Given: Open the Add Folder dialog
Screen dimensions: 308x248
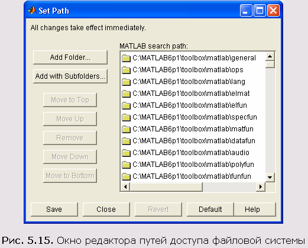Looking at the screenshot, I should point(70,57).
